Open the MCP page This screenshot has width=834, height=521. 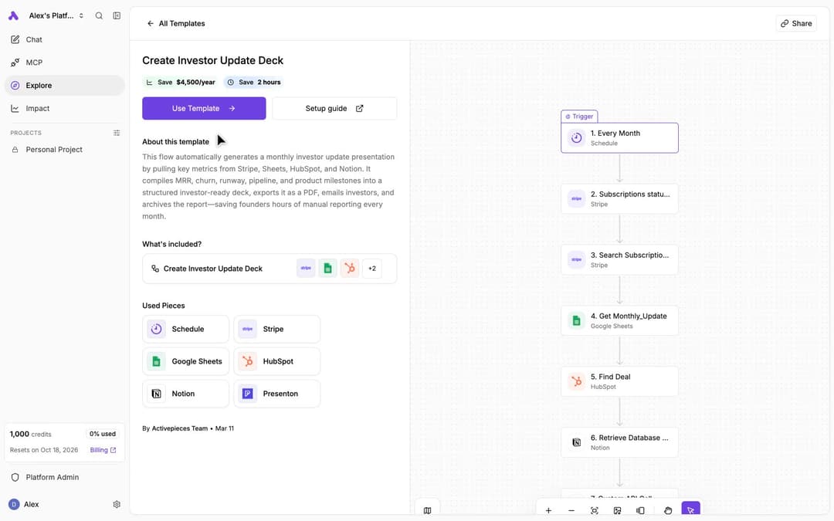[64, 63]
